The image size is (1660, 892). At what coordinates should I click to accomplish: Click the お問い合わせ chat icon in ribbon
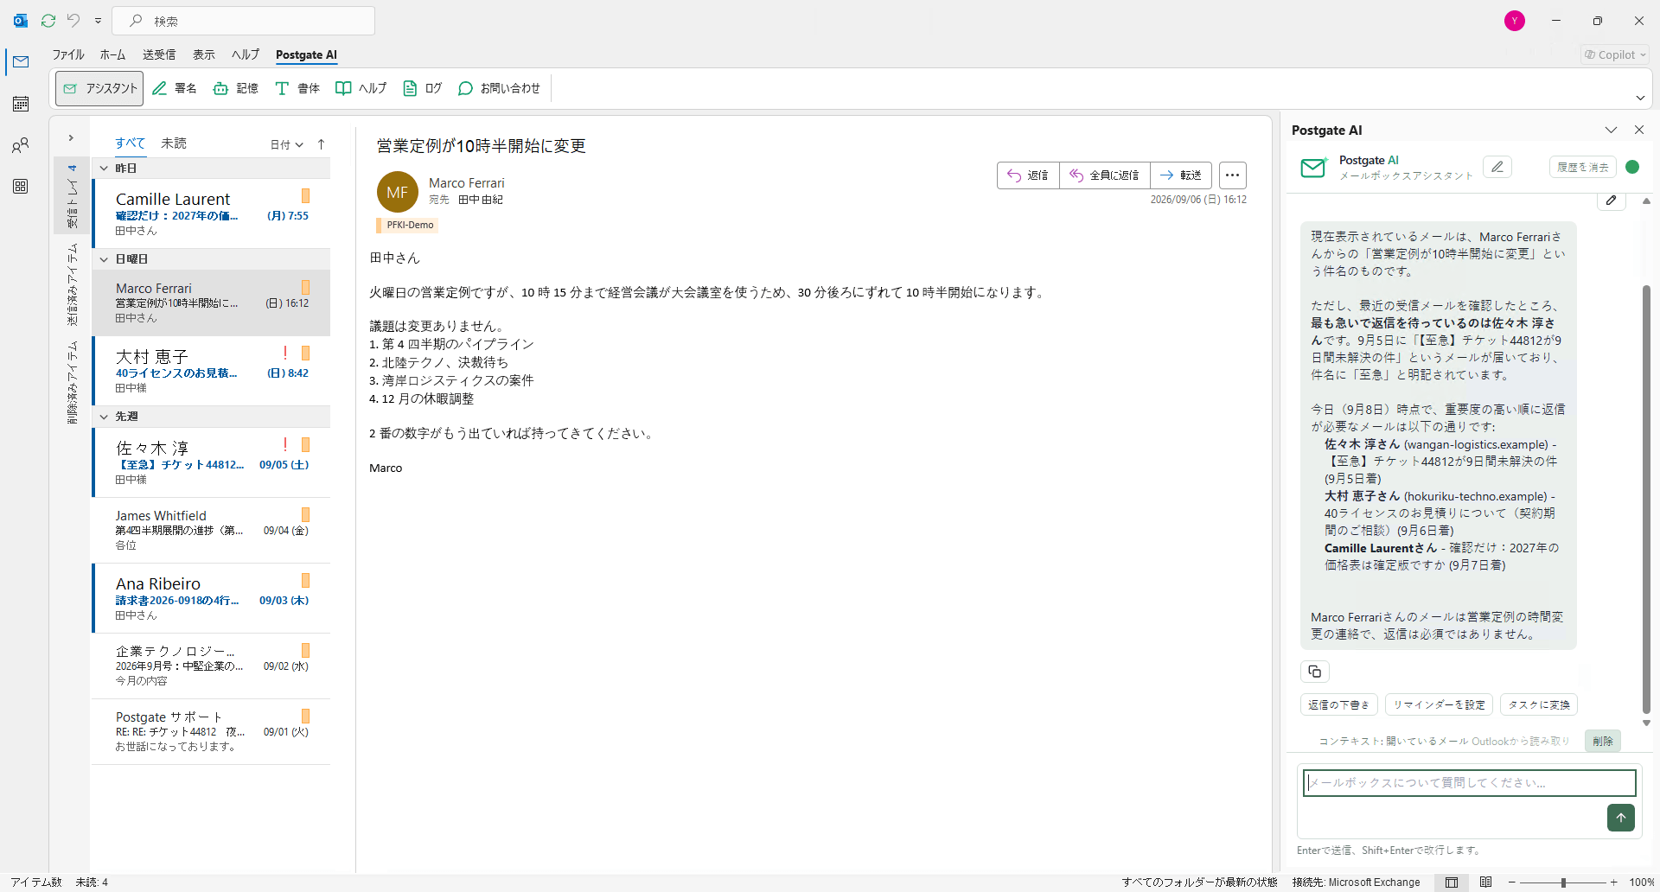point(465,88)
